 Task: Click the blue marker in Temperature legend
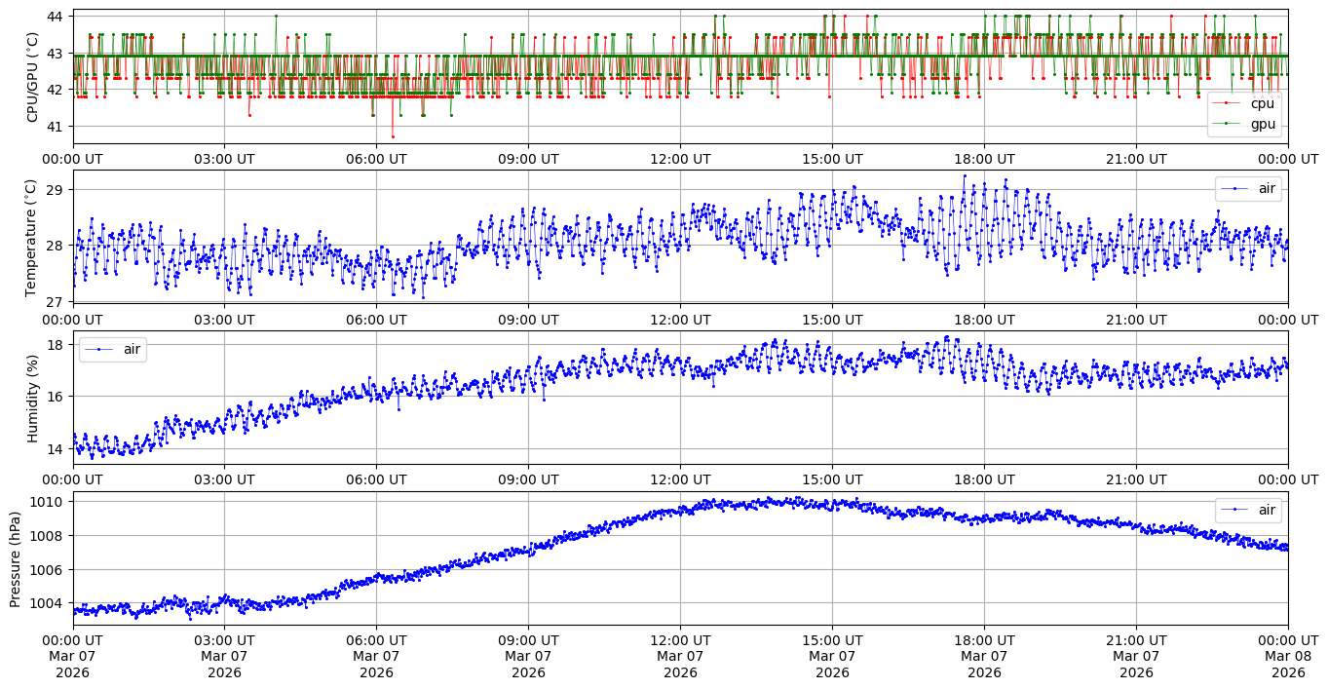pyautogui.click(x=1234, y=189)
